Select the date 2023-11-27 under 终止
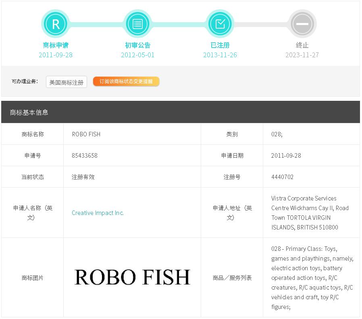 302,55
